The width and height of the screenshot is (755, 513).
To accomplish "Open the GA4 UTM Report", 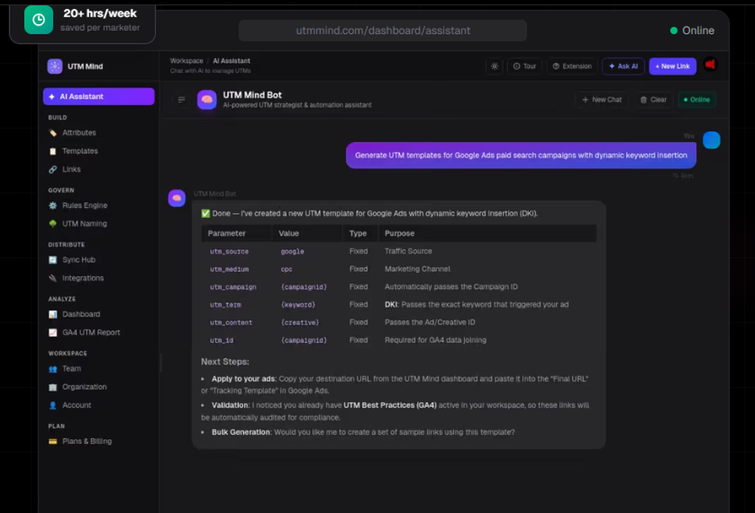I will pos(91,332).
